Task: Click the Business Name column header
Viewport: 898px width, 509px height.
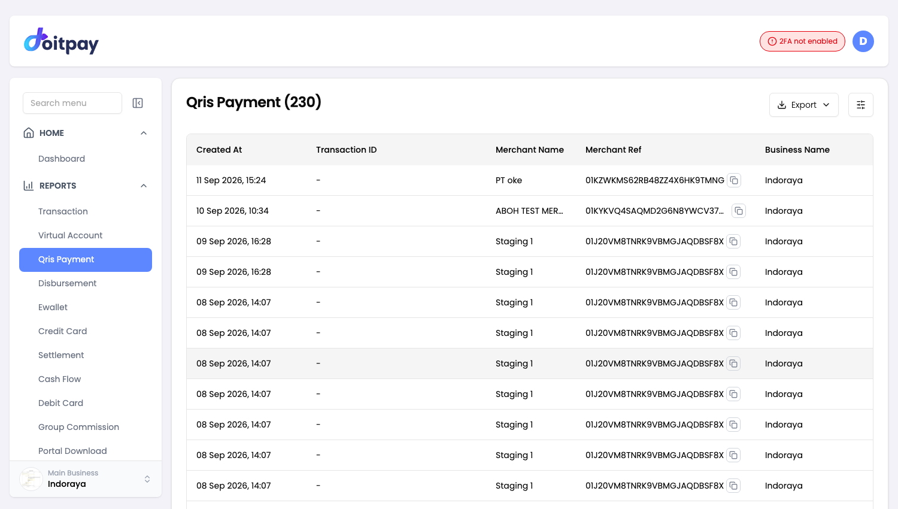Action: (797, 150)
